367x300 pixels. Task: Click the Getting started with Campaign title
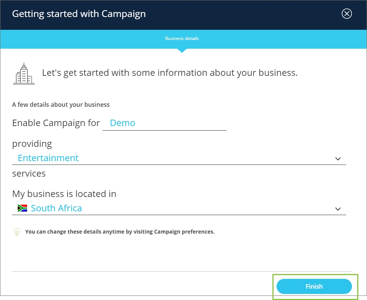[x=79, y=14]
